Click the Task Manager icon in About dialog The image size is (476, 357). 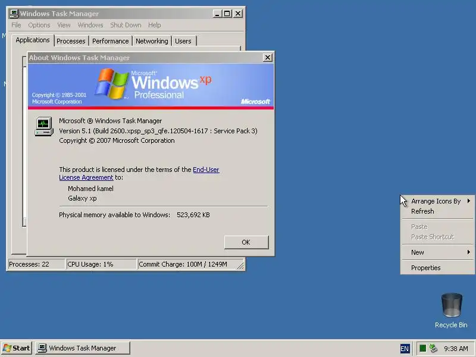click(44, 126)
